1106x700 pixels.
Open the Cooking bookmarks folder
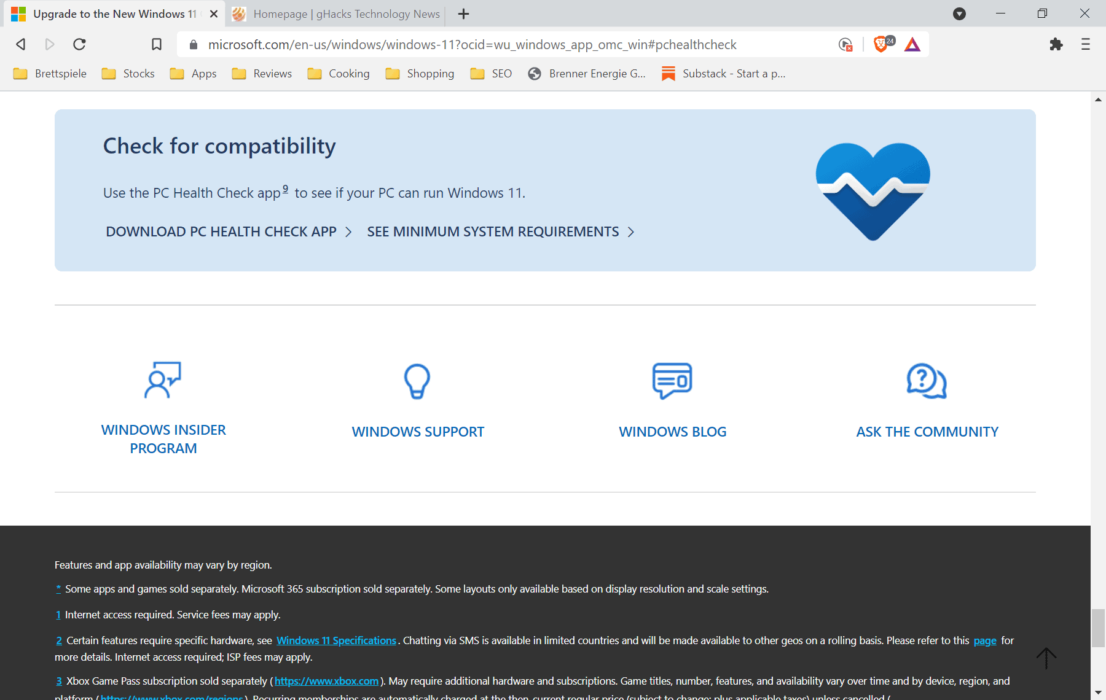point(339,74)
